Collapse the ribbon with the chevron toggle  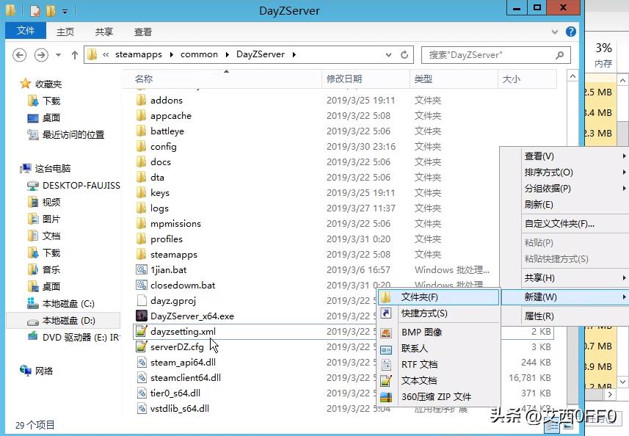point(556,31)
